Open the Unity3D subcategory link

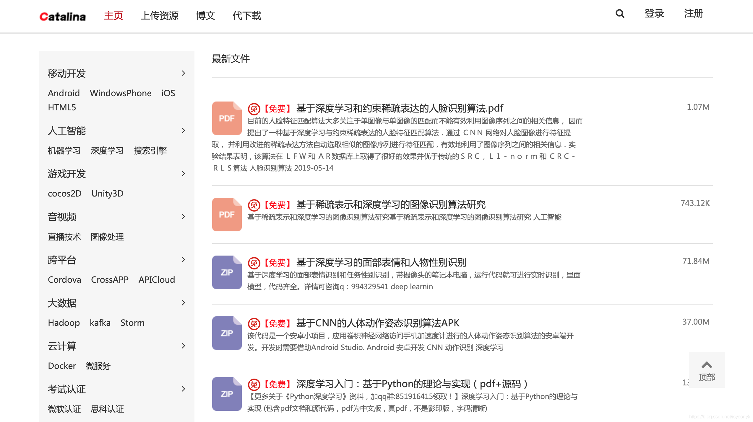107,194
